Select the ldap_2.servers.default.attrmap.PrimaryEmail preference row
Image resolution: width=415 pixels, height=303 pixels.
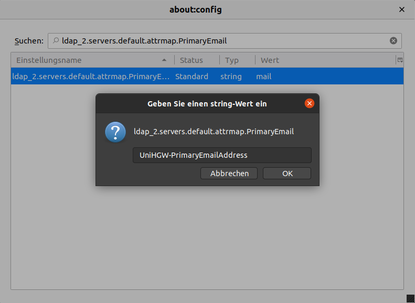(x=91, y=77)
